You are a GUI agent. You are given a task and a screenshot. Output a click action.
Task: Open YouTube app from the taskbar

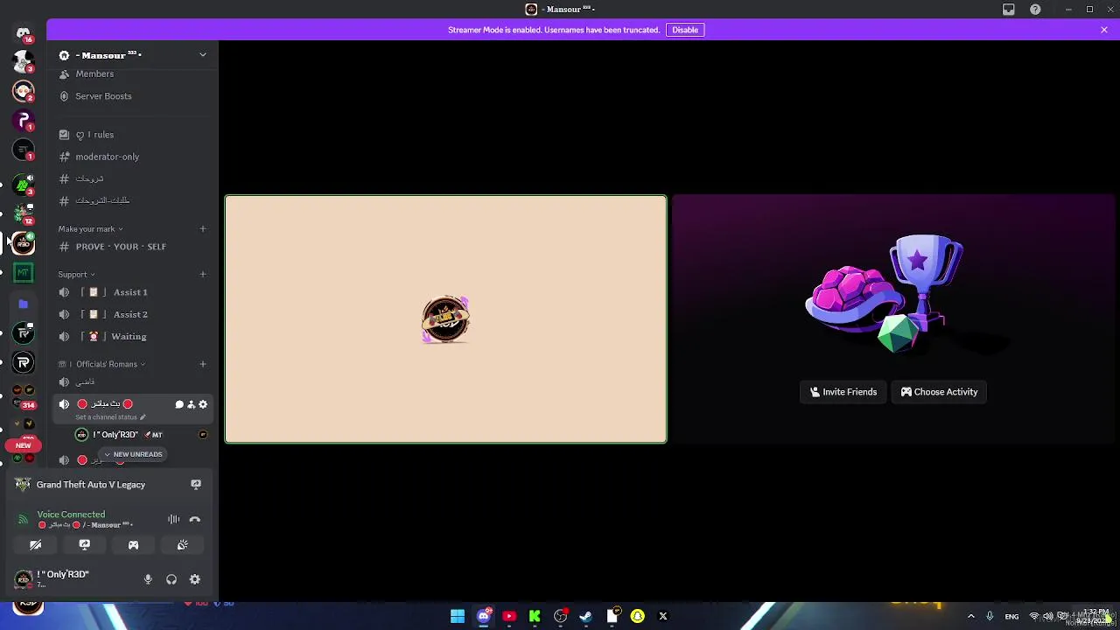pyautogui.click(x=509, y=616)
